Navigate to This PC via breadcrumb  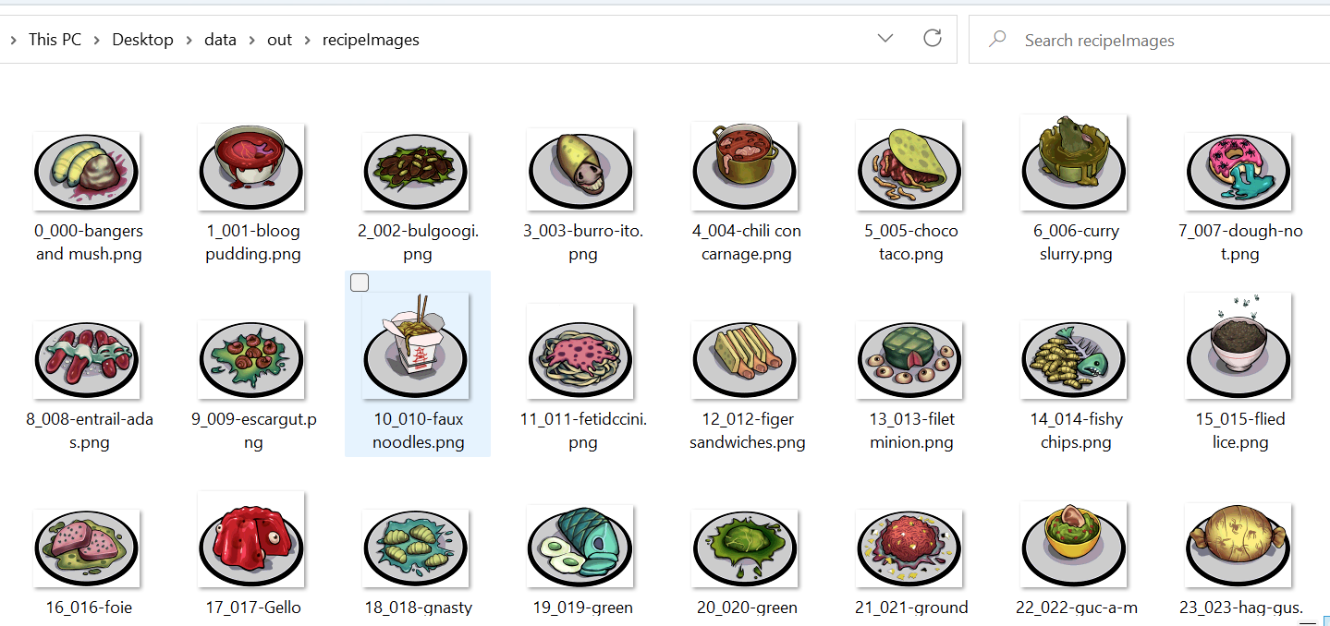pyautogui.click(x=55, y=40)
